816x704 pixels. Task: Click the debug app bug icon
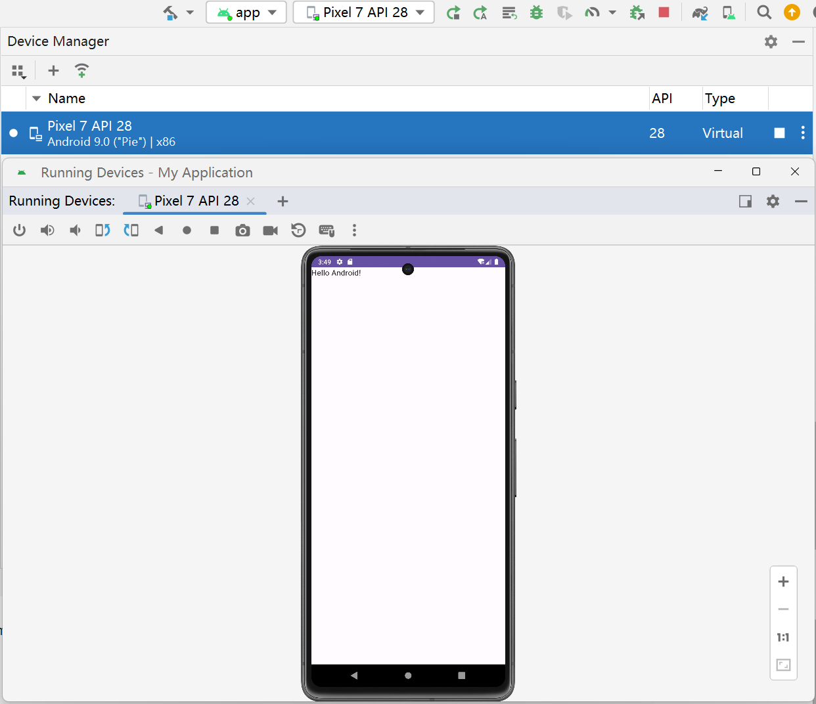coord(536,12)
